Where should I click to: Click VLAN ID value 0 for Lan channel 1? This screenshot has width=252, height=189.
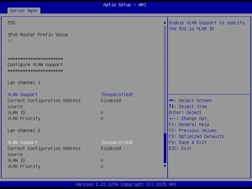(x=102, y=113)
